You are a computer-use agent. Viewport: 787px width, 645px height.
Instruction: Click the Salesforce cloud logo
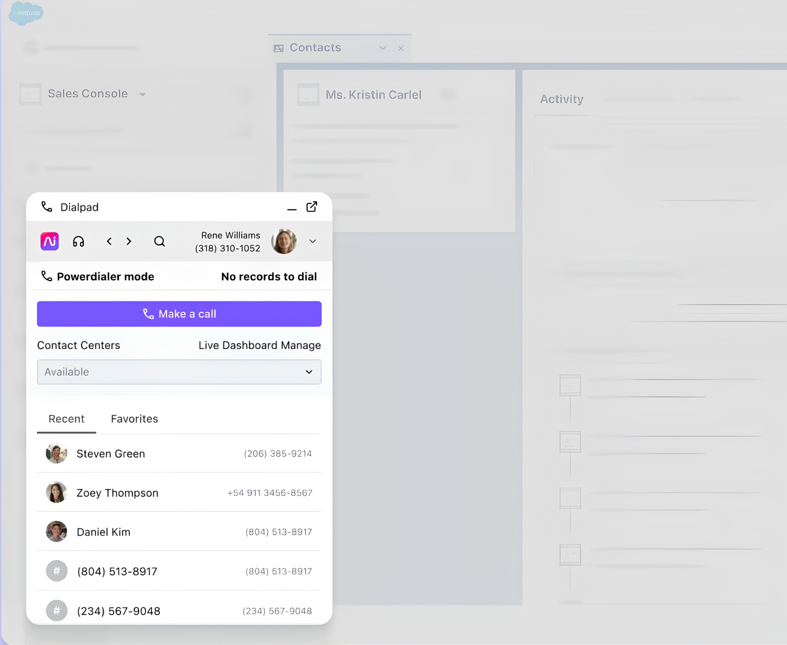(x=26, y=13)
